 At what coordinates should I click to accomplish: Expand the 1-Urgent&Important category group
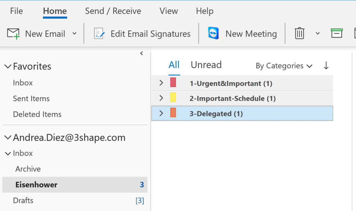coord(161,83)
